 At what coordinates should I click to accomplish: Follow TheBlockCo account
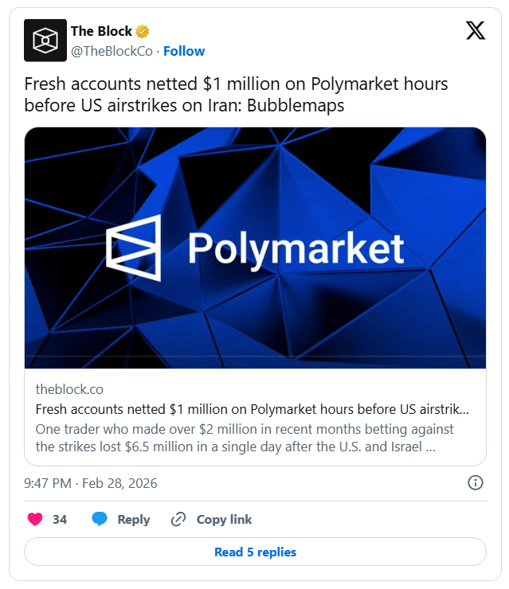tap(184, 51)
